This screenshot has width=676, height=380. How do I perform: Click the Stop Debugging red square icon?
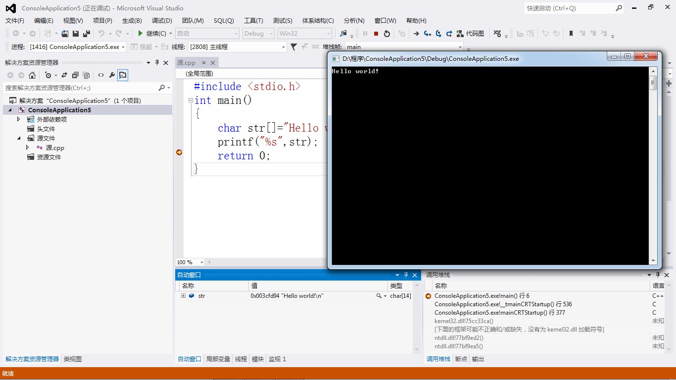click(376, 34)
